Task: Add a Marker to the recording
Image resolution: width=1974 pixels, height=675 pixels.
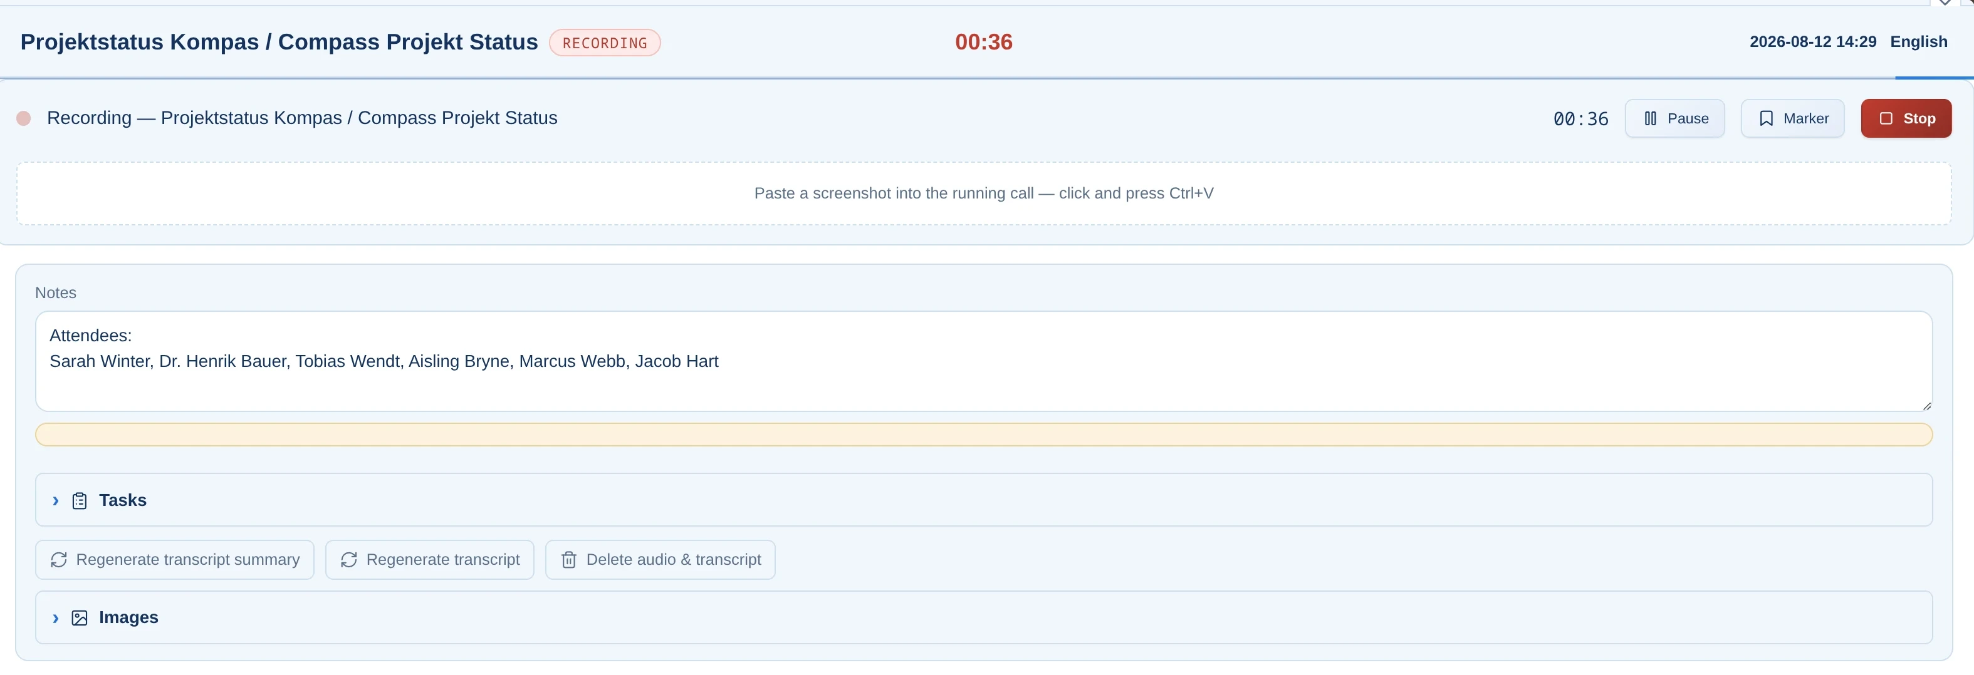Action: click(x=1792, y=118)
